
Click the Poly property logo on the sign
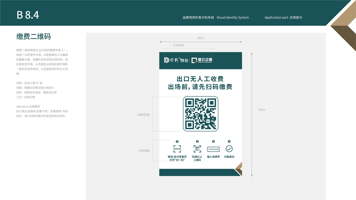(x=176, y=60)
